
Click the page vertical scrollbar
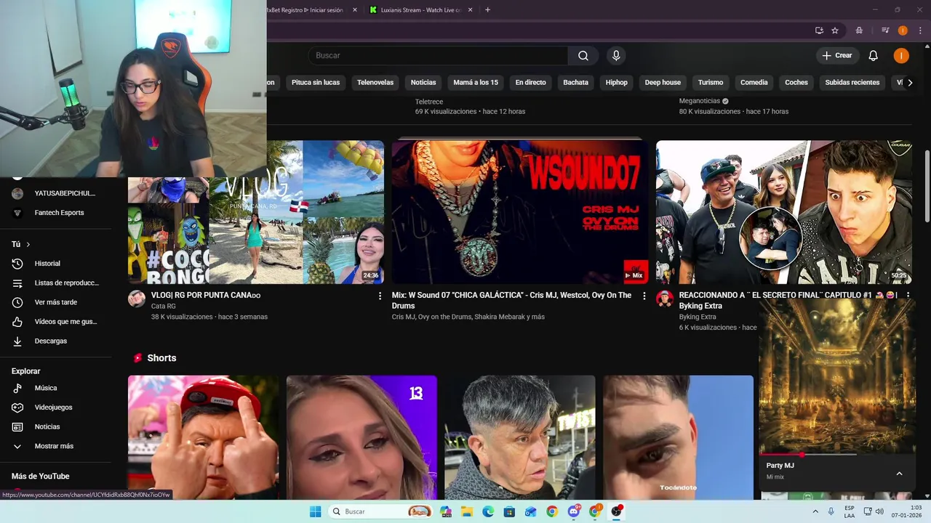(x=927, y=187)
